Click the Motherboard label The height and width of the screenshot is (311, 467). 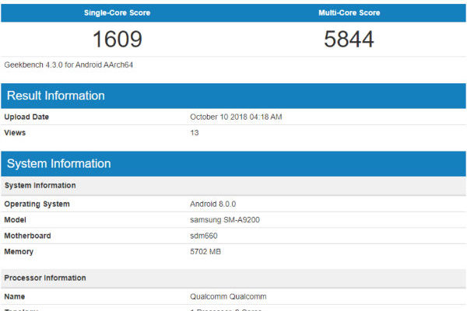tap(27, 236)
